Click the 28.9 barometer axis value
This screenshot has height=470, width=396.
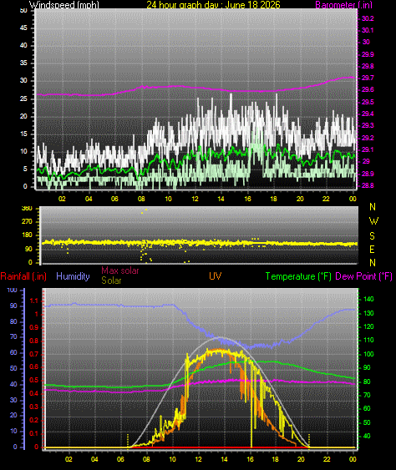coord(368,174)
